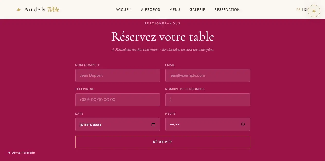This screenshot has width=325, height=161.
Task: Open the À propos section
Action: click(x=150, y=9)
